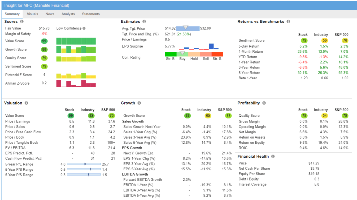Click the 5-Year P/E Range bar
The image size is (357, 200).
pyautogui.click(x=84, y=164)
